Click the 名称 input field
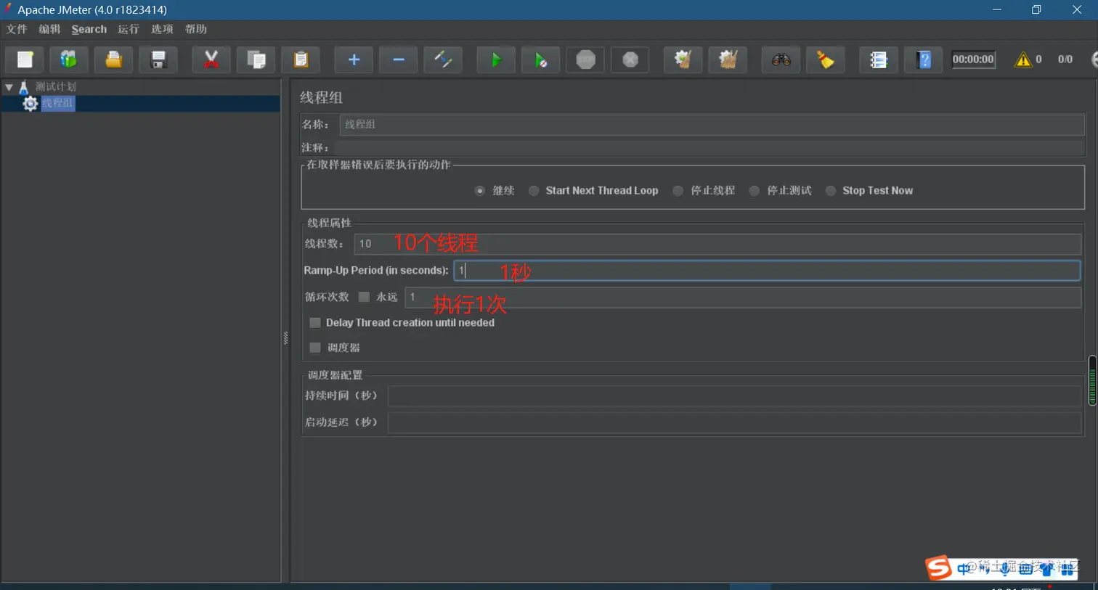The width and height of the screenshot is (1098, 590). coord(712,124)
